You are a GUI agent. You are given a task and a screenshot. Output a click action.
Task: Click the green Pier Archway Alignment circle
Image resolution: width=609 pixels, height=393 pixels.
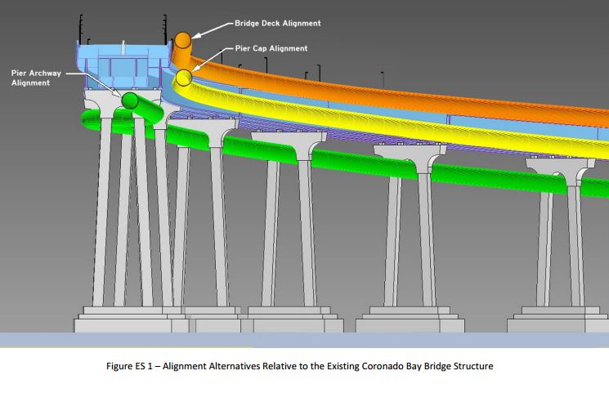[130, 100]
